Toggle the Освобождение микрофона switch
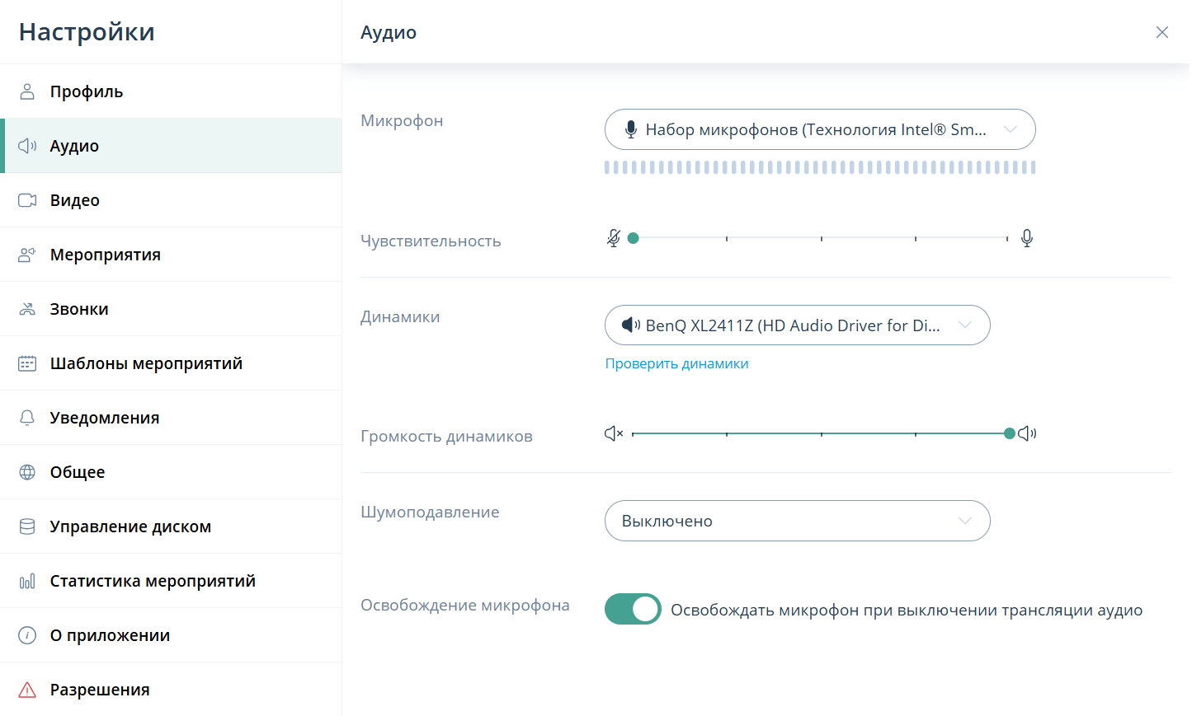This screenshot has height=716, width=1192. click(633, 609)
